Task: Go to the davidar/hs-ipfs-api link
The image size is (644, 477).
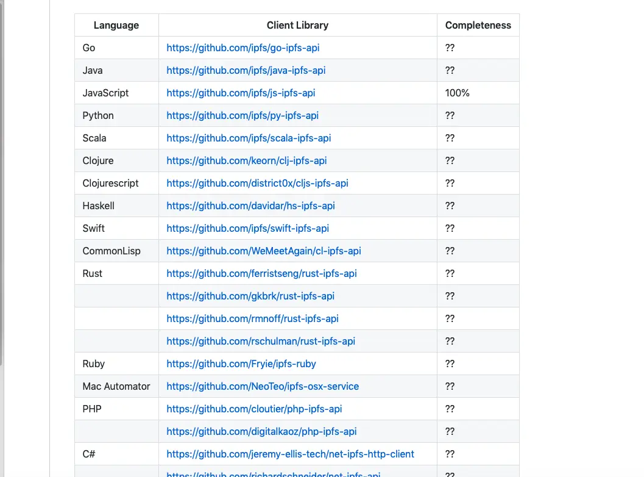Action: point(250,206)
